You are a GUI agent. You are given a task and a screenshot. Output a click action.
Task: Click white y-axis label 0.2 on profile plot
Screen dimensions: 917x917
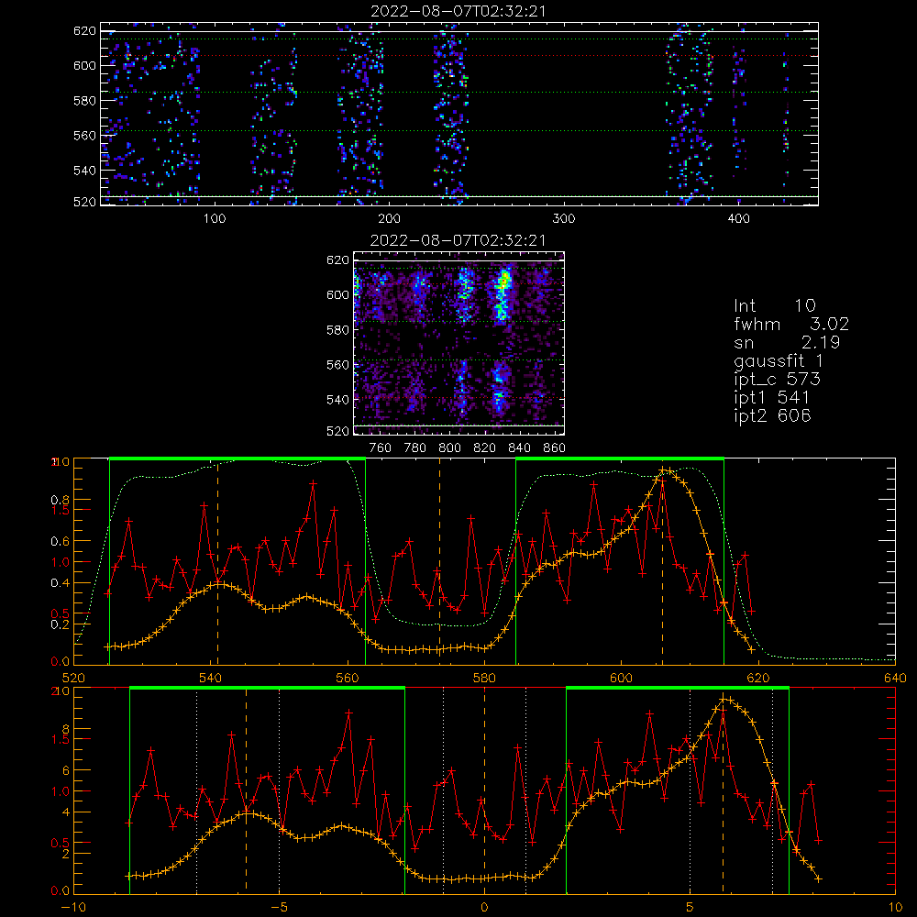(x=60, y=624)
